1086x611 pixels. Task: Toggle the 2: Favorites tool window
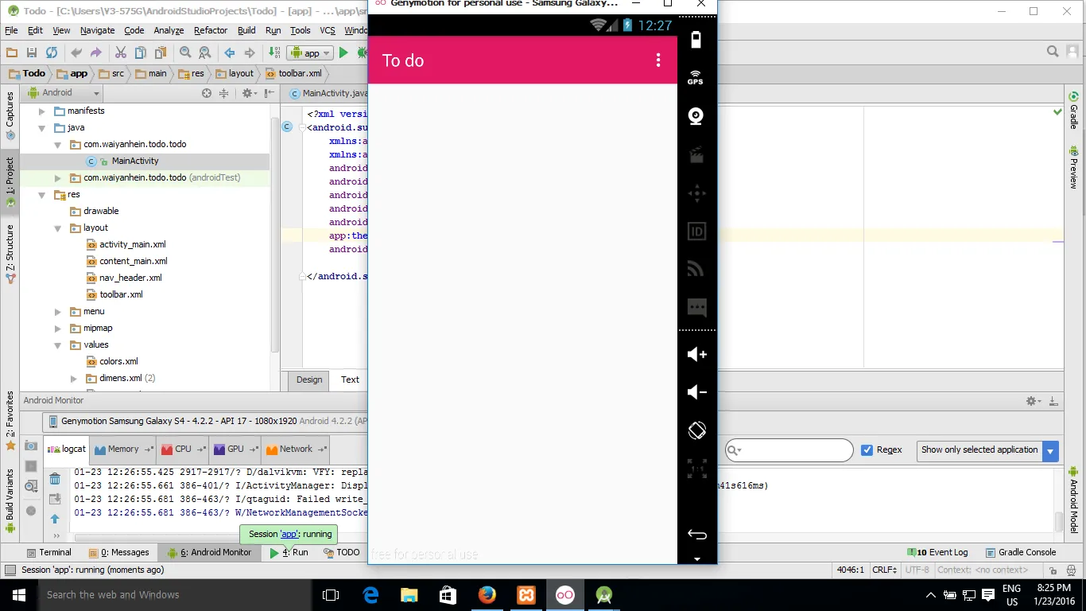10,421
